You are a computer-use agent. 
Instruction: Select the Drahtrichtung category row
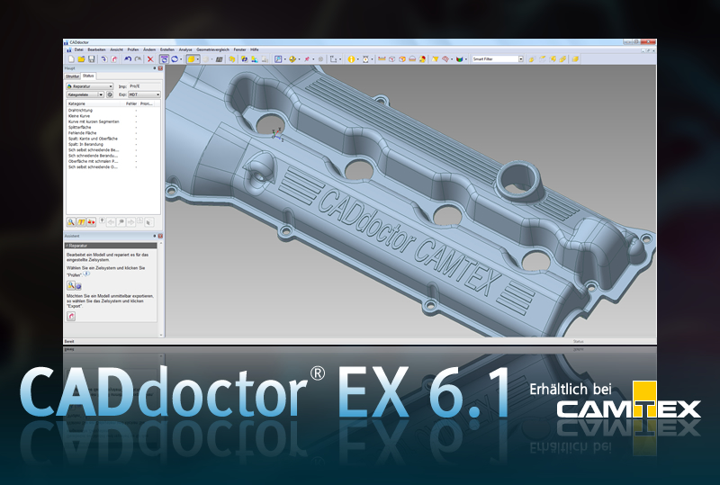(x=113, y=111)
